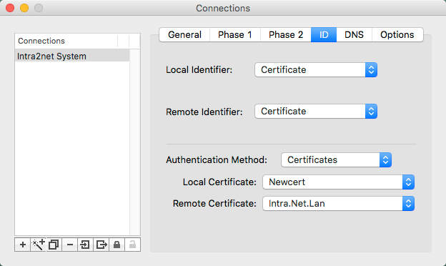Open the Phase 2 tab
446x266 pixels.
286,35
